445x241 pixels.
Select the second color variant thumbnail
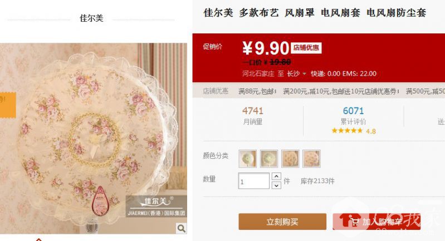[269, 159]
